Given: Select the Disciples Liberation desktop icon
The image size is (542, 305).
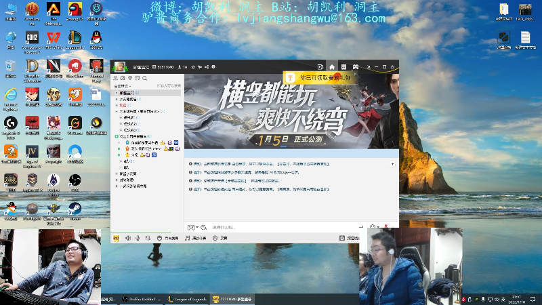Looking at the screenshot, I should coord(32,71).
